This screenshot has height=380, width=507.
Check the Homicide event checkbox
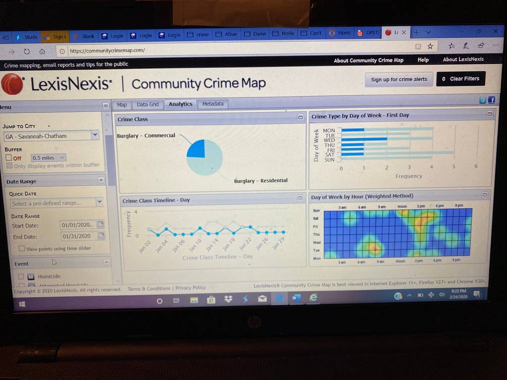(21, 277)
